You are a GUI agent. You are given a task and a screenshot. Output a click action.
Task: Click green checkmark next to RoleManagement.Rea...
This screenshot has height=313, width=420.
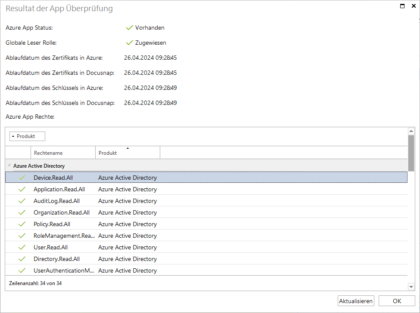(22, 236)
